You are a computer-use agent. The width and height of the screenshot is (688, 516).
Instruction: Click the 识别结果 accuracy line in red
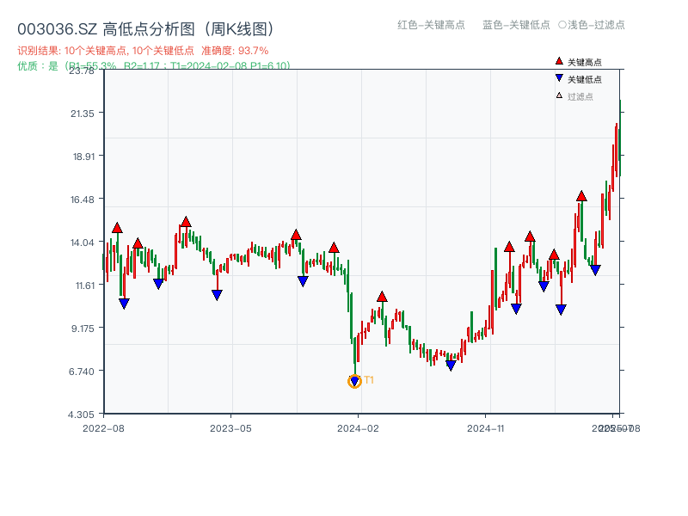(143, 51)
